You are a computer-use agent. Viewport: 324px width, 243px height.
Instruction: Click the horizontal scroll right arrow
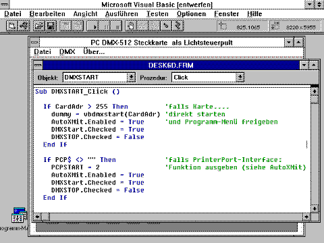tap(306, 217)
